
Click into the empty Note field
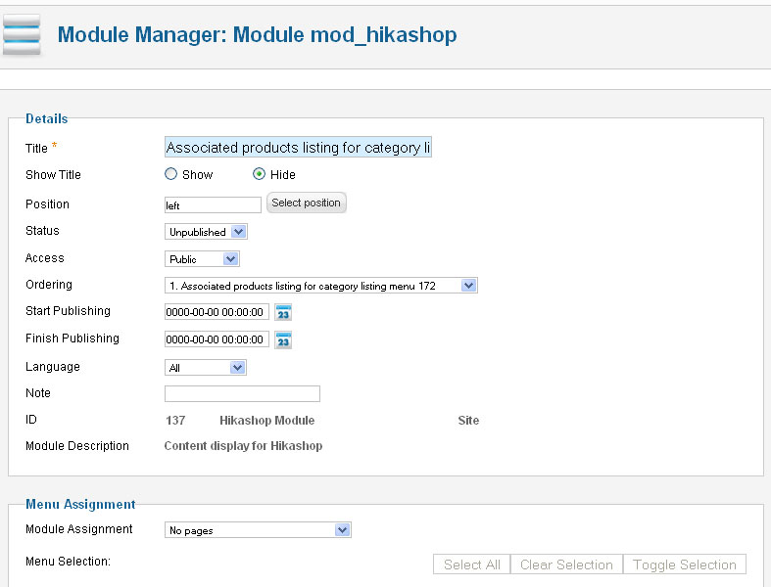pos(242,394)
